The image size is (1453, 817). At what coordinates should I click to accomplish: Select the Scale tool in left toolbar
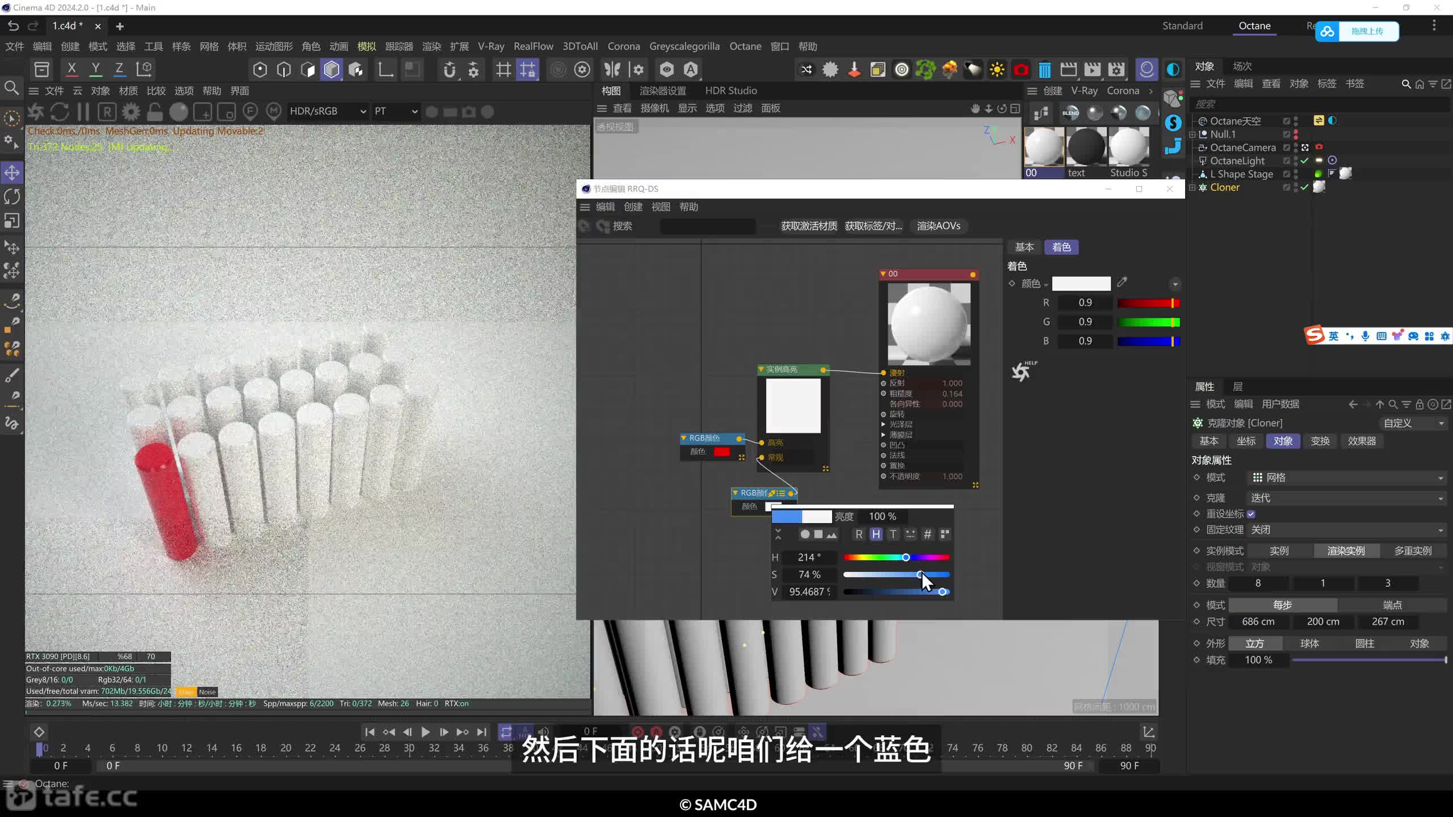coord(12,220)
